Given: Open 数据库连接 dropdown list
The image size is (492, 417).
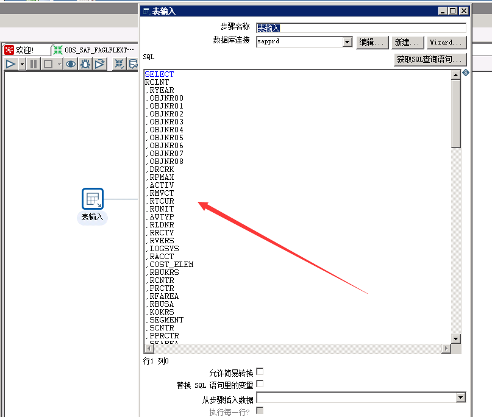Looking at the screenshot, I should pos(347,41).
